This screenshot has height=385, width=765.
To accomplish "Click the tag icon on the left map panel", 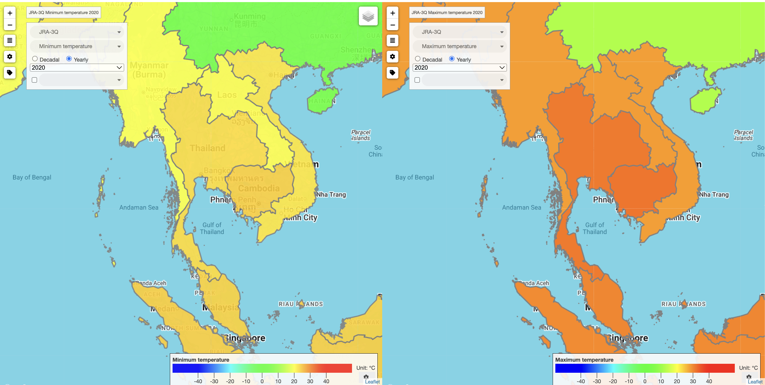I will (10, 73).
